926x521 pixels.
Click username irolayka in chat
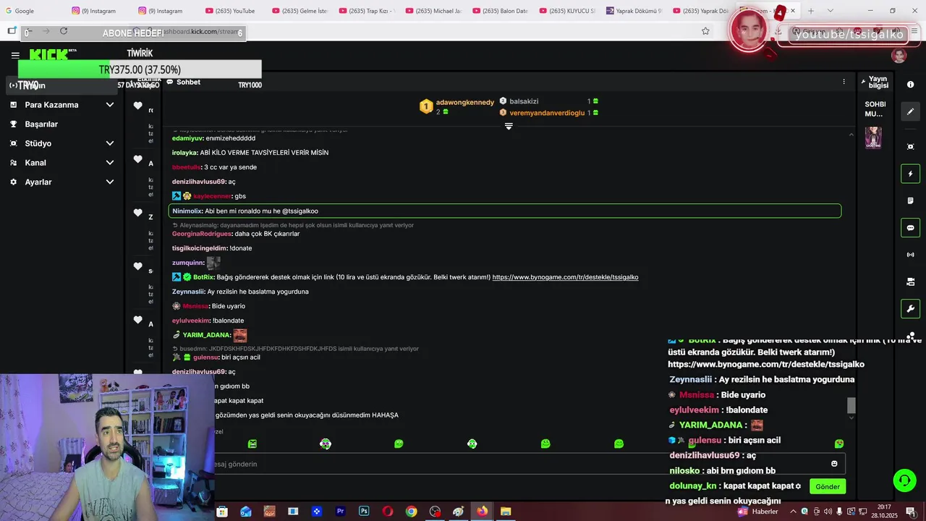(x=184, y=153)
